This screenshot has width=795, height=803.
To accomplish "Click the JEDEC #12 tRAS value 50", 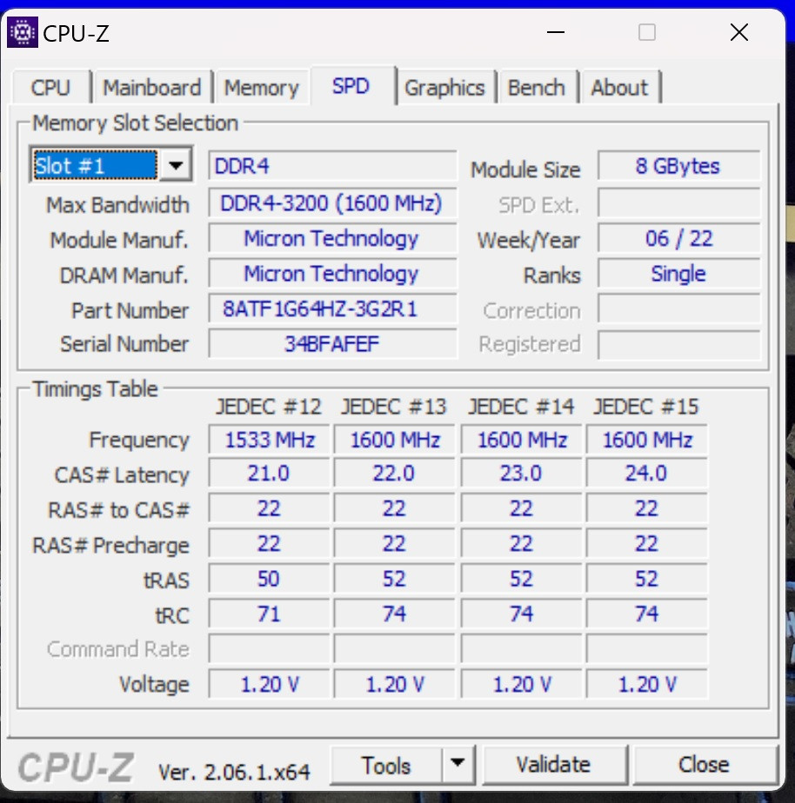I will point(269,579).
